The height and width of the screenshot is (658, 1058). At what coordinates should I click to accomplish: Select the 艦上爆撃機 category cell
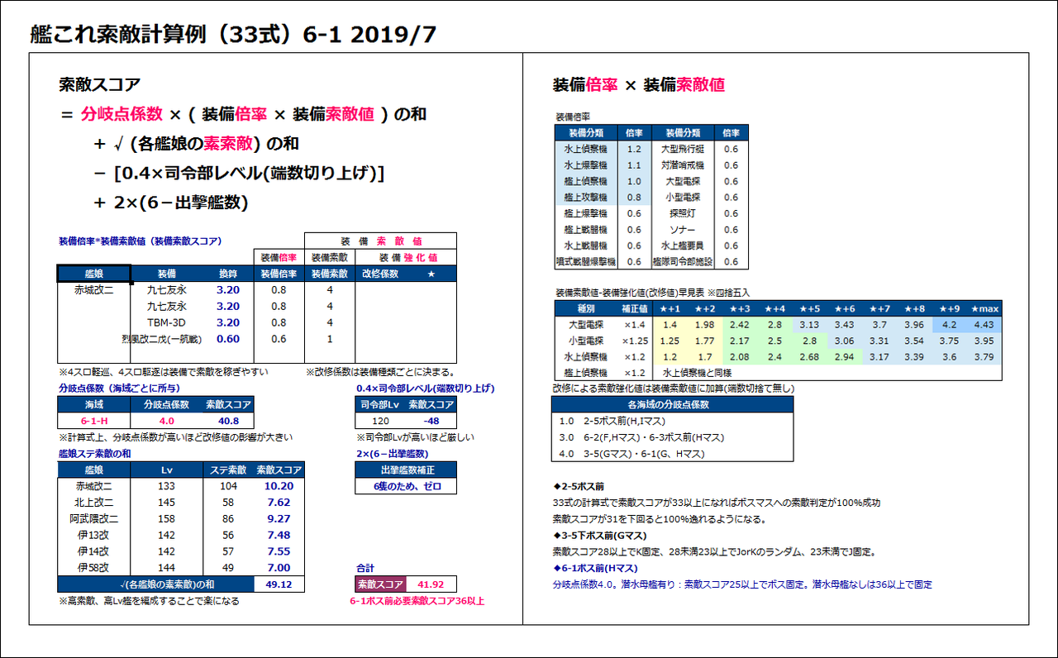586,213
